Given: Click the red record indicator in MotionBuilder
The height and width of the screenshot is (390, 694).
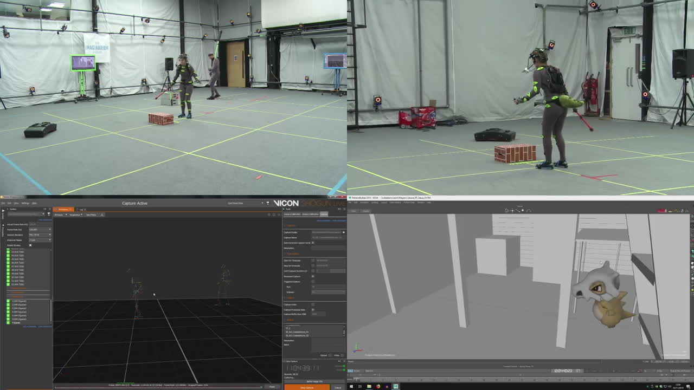Looking at the screenshot, I should 662,211.
